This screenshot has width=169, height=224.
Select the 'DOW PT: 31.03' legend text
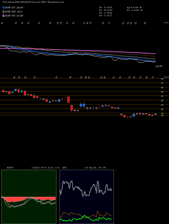(x=14, y=16)
